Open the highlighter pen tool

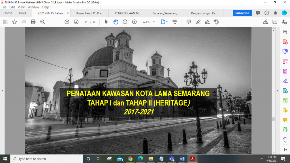(198, 22)
